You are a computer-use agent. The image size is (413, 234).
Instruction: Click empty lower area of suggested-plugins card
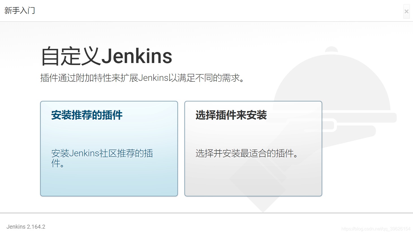(x=109, y=182)
